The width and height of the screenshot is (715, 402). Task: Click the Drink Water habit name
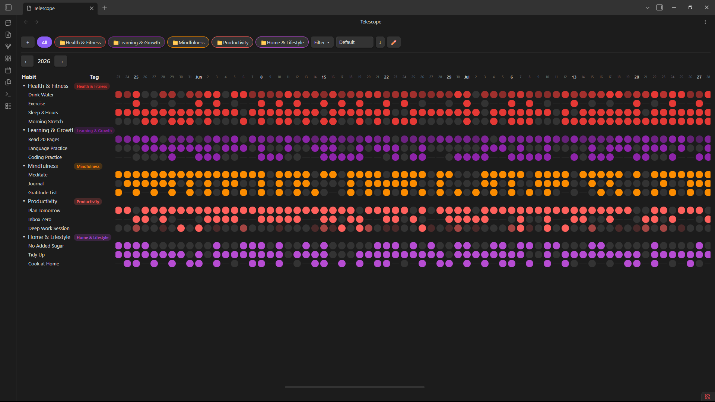point(41,95)
